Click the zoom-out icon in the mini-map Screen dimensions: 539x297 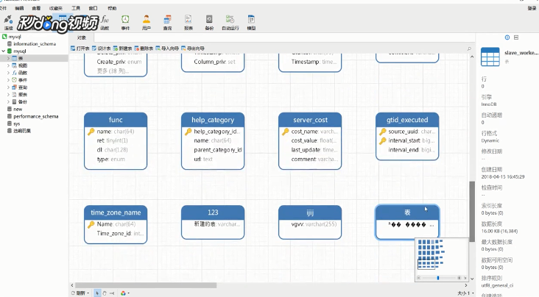(419, 278)
